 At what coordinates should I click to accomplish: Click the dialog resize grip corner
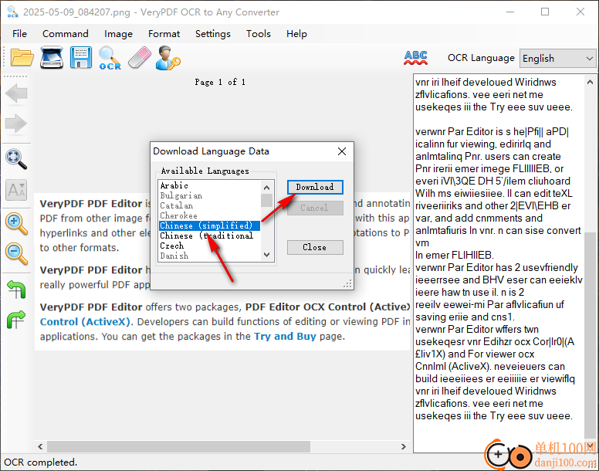coord(347,283)
